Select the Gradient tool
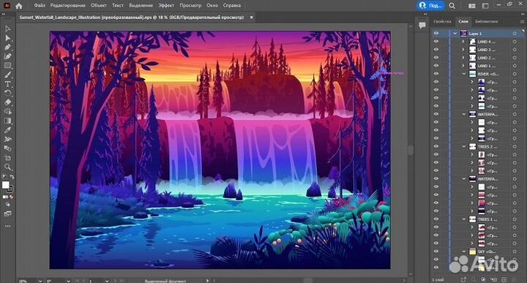The height and width of the screenshot is (283, 527). coord(8,121)
